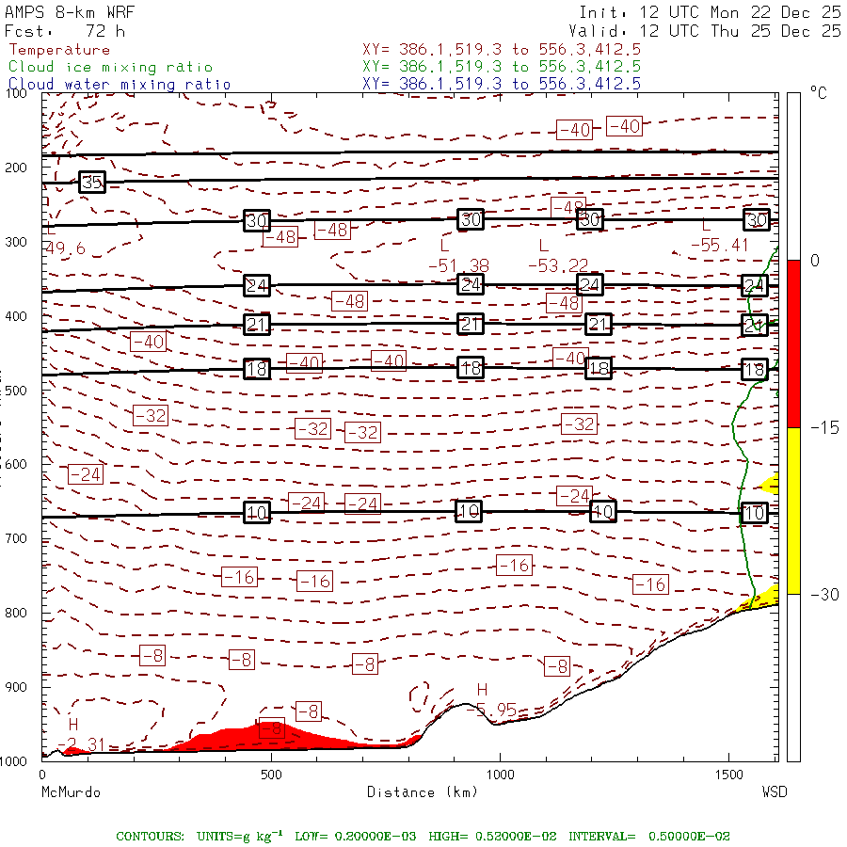
Task: Click the blue XY coordinates line
Action: point(502,84)
